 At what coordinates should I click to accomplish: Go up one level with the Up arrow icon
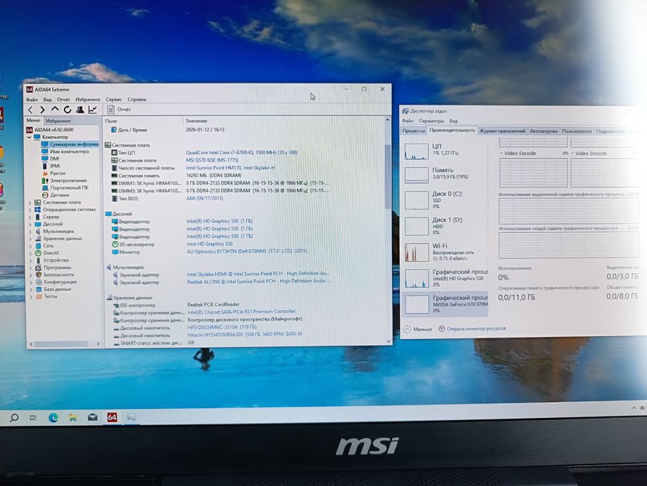point(55,109)
